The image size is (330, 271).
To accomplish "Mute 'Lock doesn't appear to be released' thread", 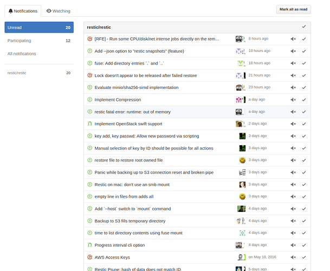I will (x=293, y=75).
